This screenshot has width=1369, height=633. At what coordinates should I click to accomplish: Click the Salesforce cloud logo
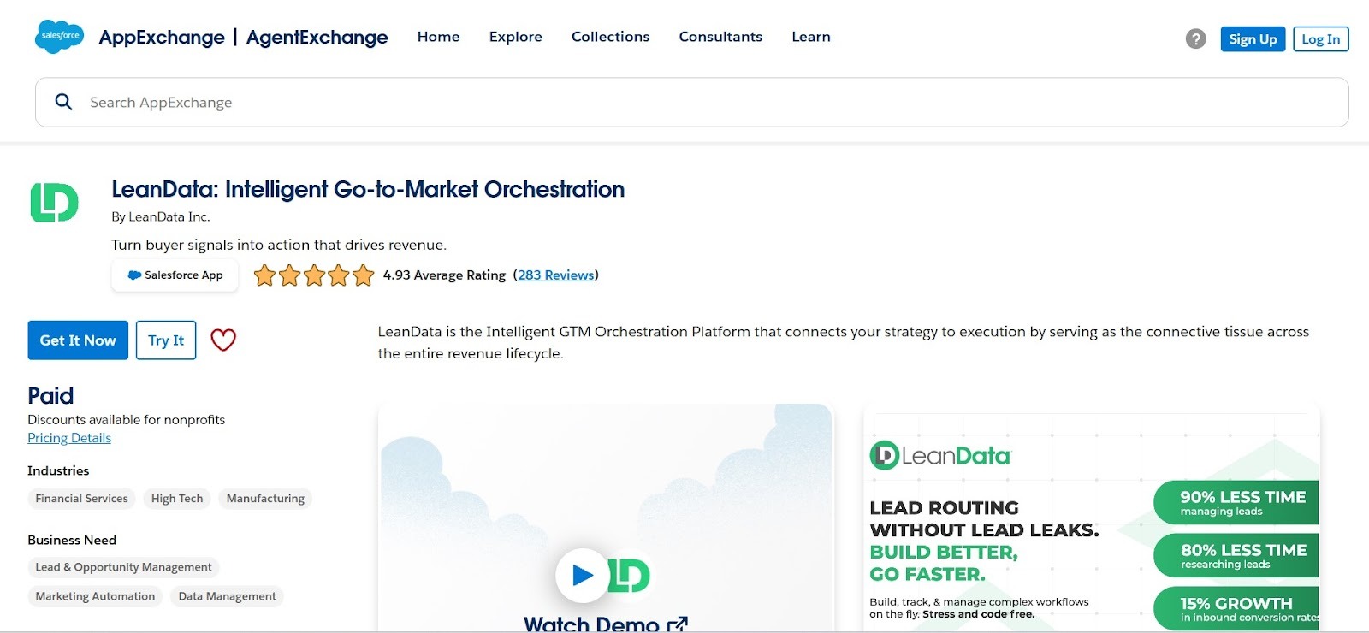point(59,36)
